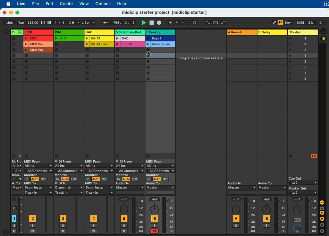
Task: Launch the KICK Var clip in row two
Action: (26, 44)
